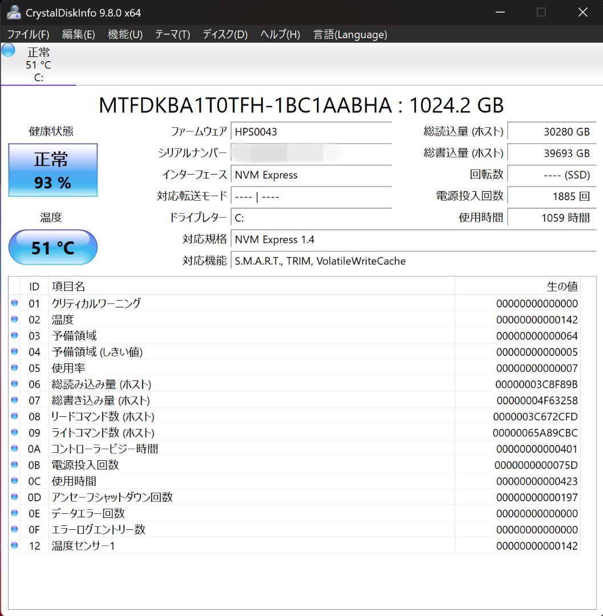Click raw value 00000000000423
Viewport: 603px width, 616px height.
(x=537, y=481)
